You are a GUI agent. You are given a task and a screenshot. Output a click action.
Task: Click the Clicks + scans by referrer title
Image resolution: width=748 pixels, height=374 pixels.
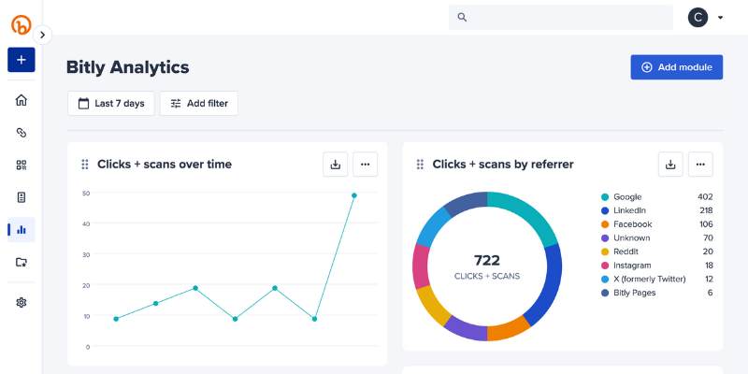click(503, 165)
